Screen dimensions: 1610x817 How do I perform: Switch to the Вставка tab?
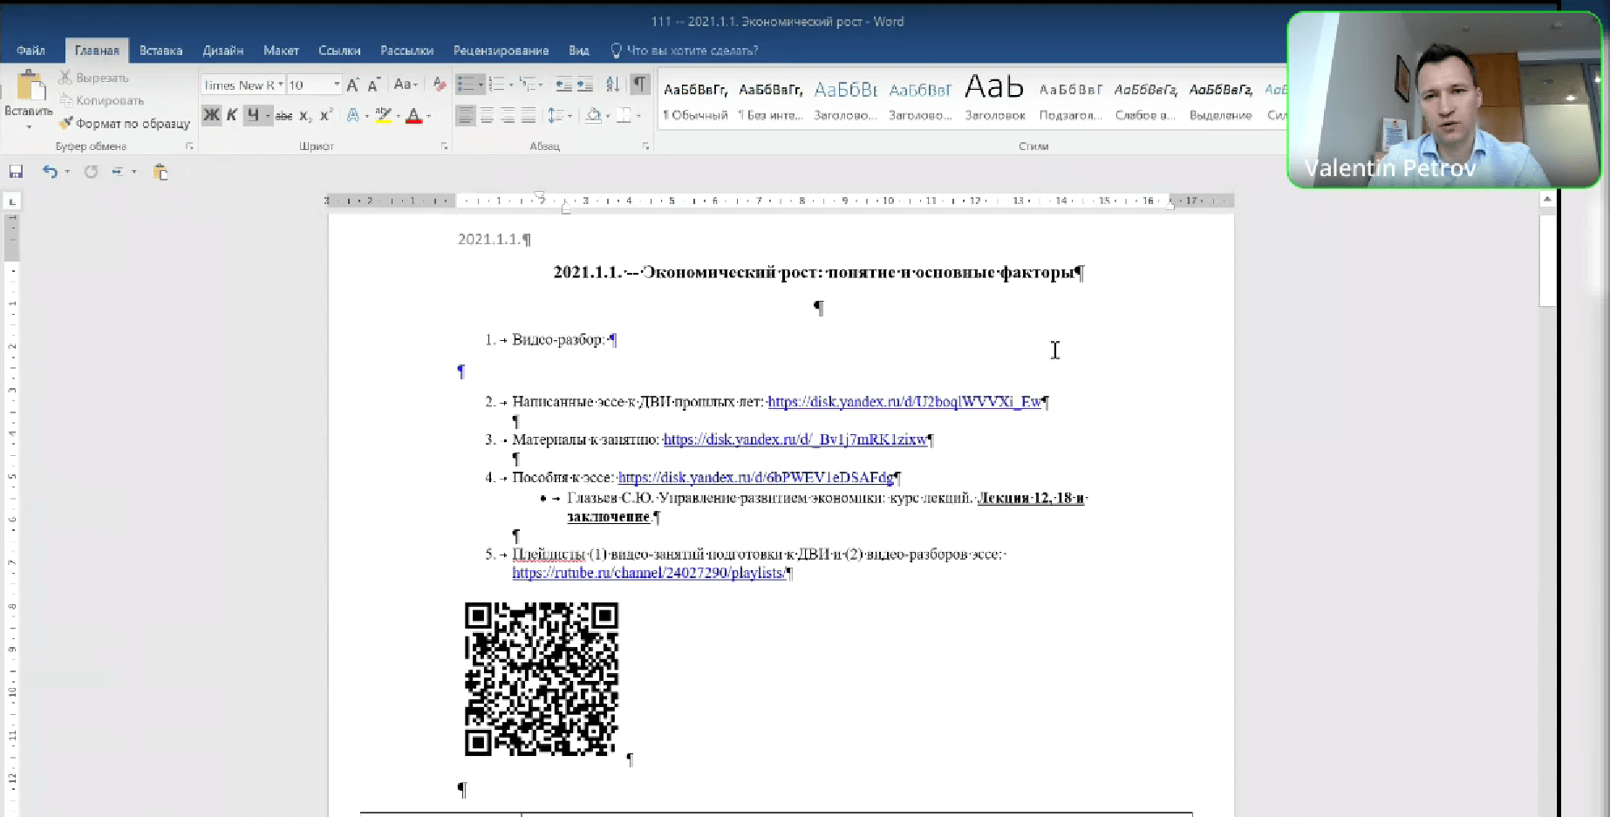click(x=160, y=51)
